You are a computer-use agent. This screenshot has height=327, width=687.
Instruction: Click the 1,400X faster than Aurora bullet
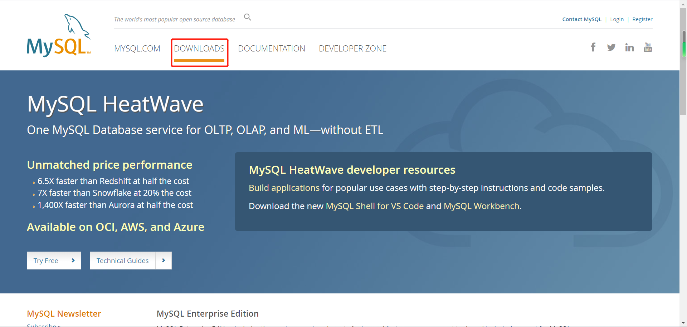[115, 205]
